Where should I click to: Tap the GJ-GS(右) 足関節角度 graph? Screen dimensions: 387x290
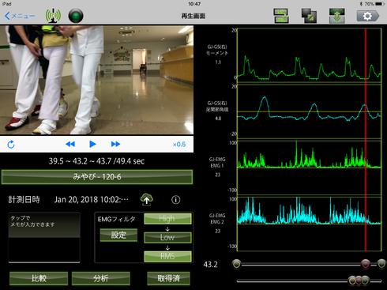click(x=309, y=111)
